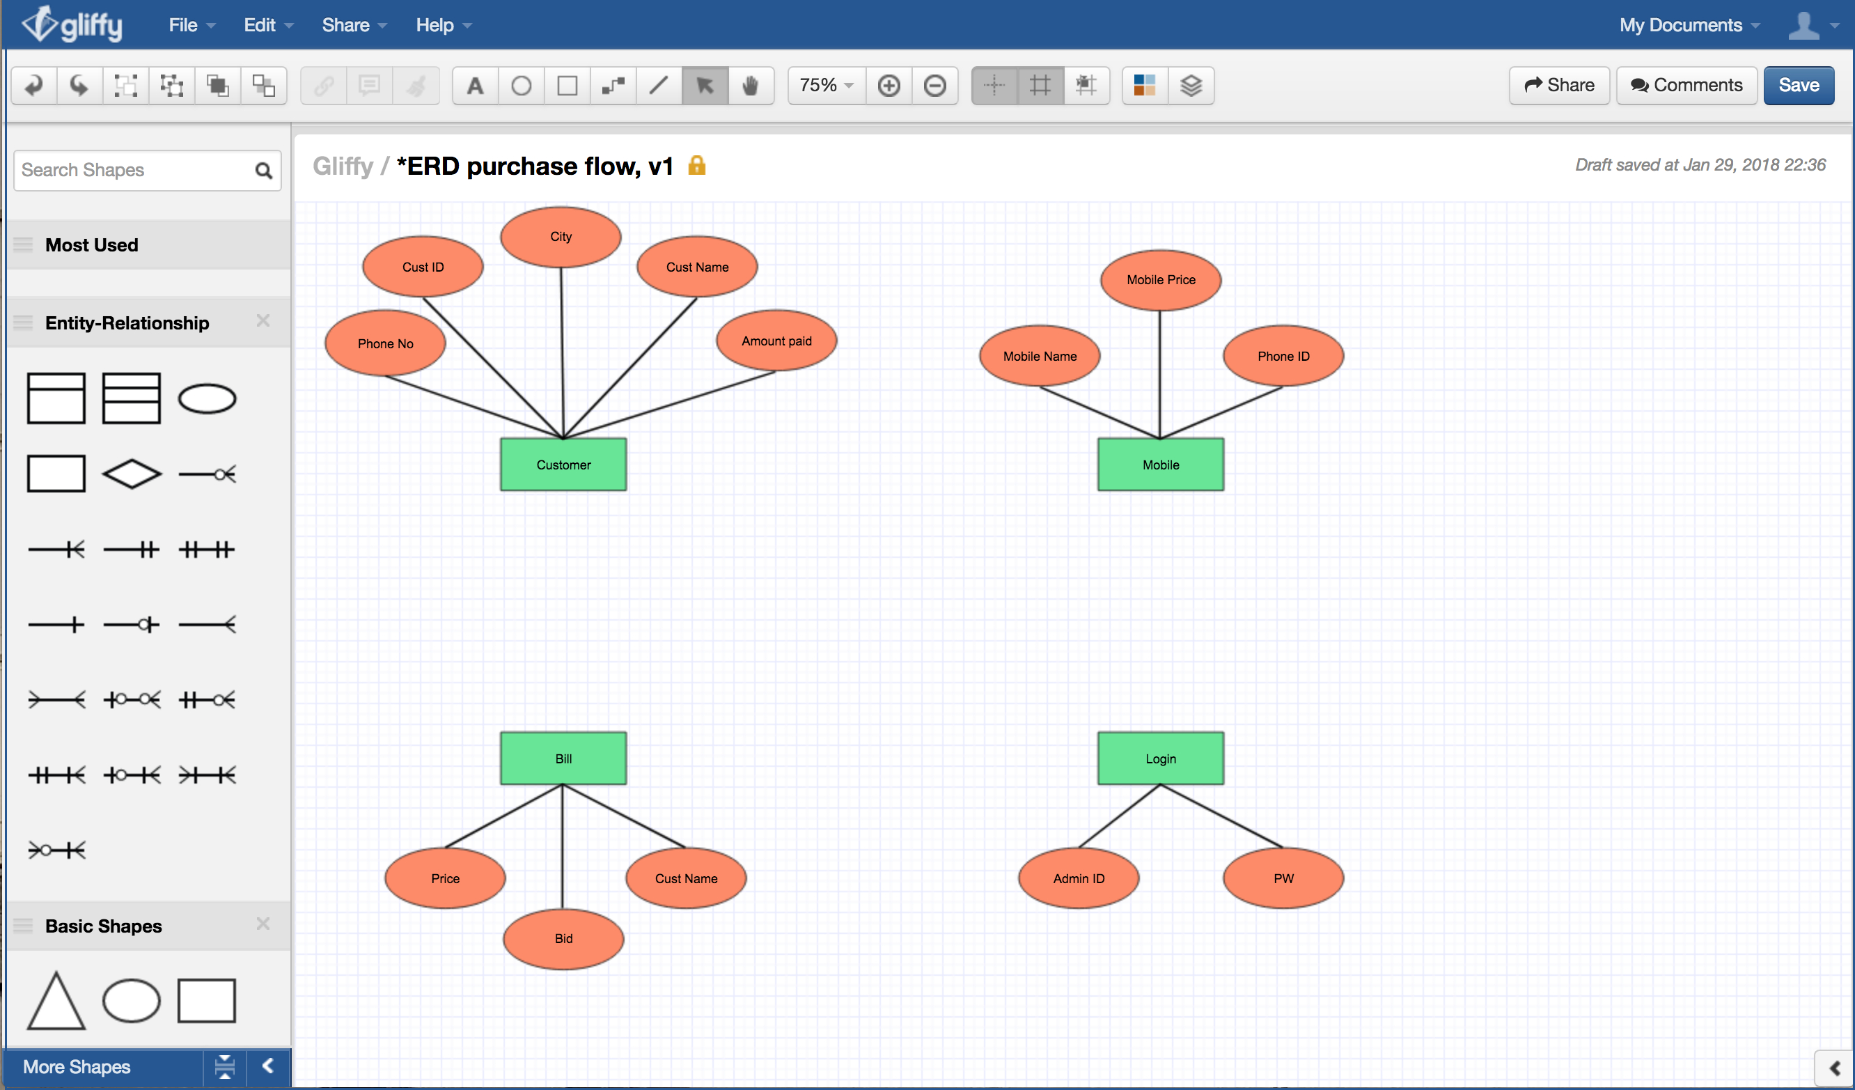Screen dimensions: 1855x1090
Task: Select the rectangle shape tool
Action: (567, 84)
